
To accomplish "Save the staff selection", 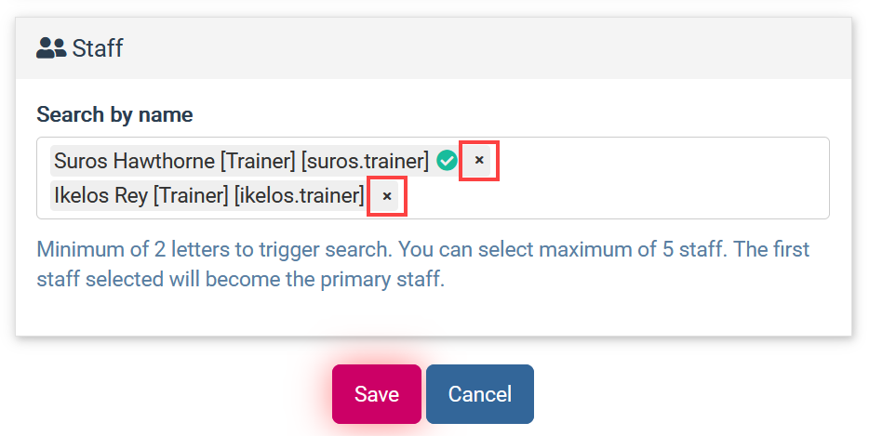I will [x=377, y=394].
